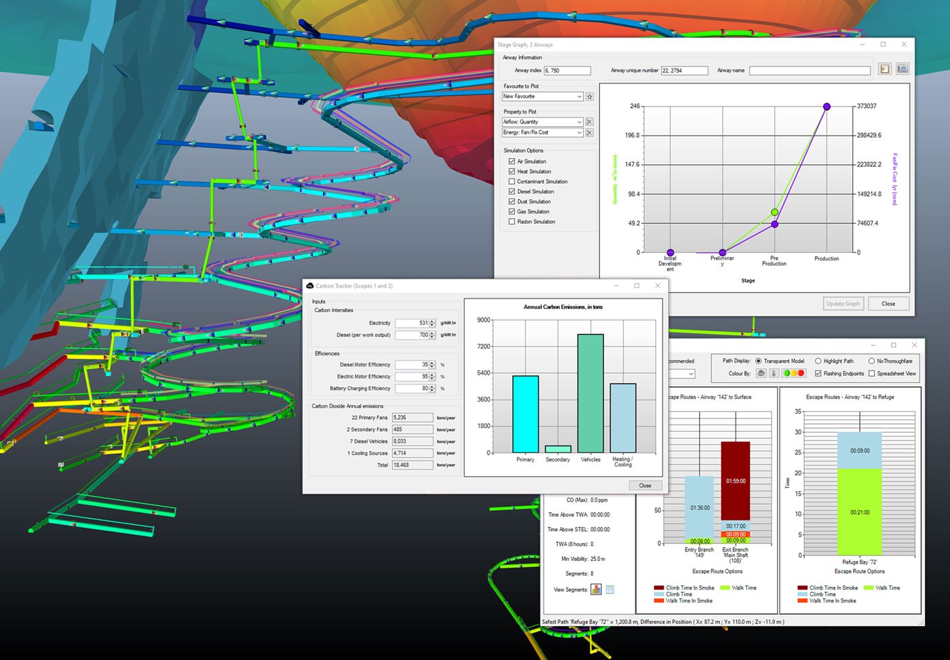The height and width of the screenshot is (660, 950).
Task: Select the smoke Colour By icon
Action: coord(761,373)
